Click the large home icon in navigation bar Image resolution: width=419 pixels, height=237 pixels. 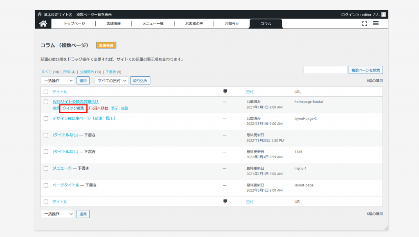pos(43,24)
